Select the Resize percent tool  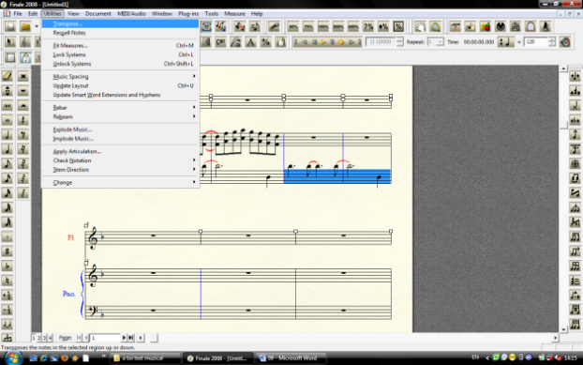pyautogui.click(x=265, y=42)
